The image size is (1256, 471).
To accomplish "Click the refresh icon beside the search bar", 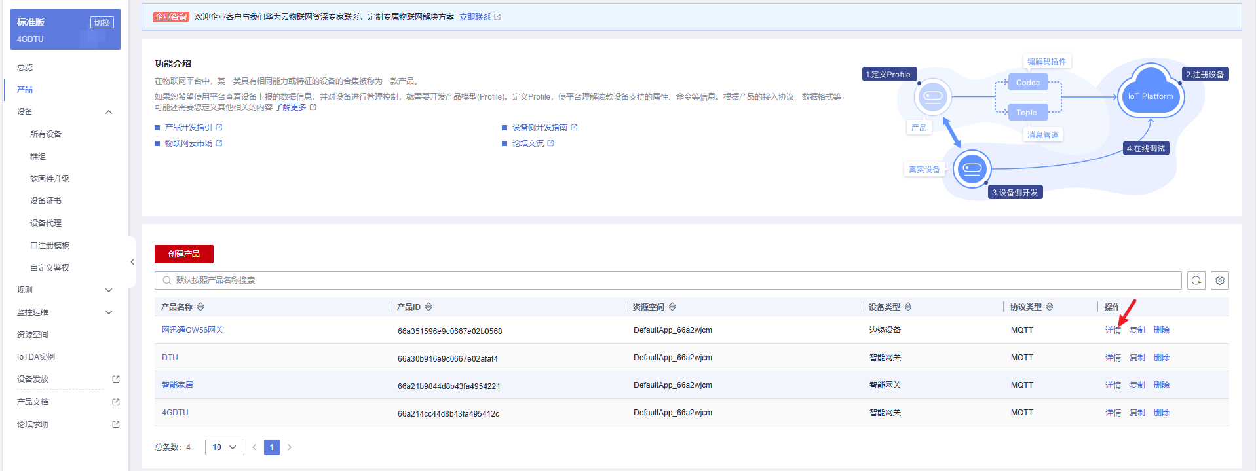I will 1196,280.
